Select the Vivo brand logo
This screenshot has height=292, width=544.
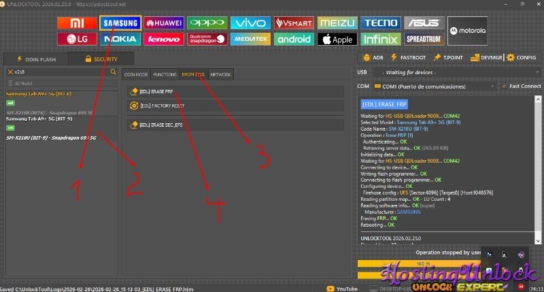pyautogui.click(x=250, y=23)
